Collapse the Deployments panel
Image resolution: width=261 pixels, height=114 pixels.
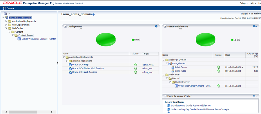(x=66, y=27)
